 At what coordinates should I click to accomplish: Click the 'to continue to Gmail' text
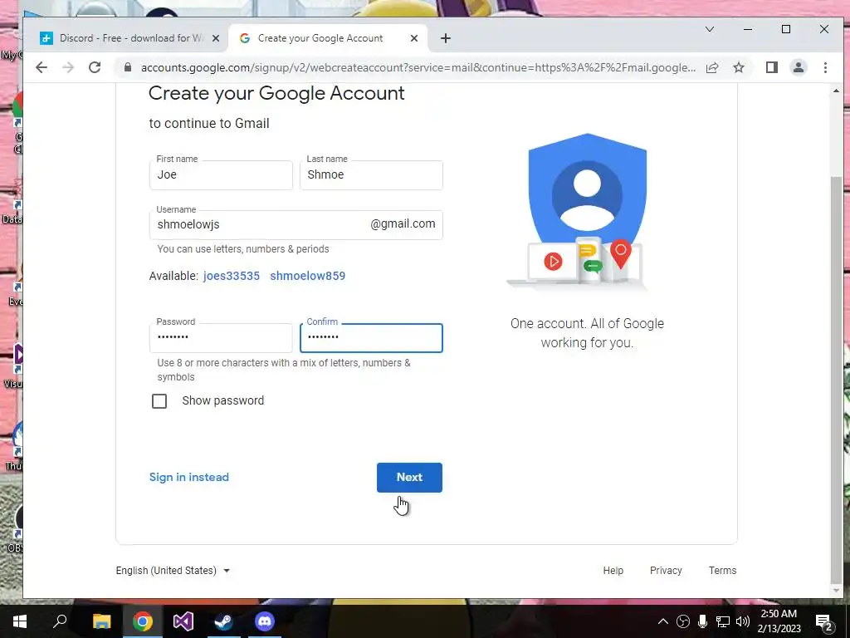[209, 123]
